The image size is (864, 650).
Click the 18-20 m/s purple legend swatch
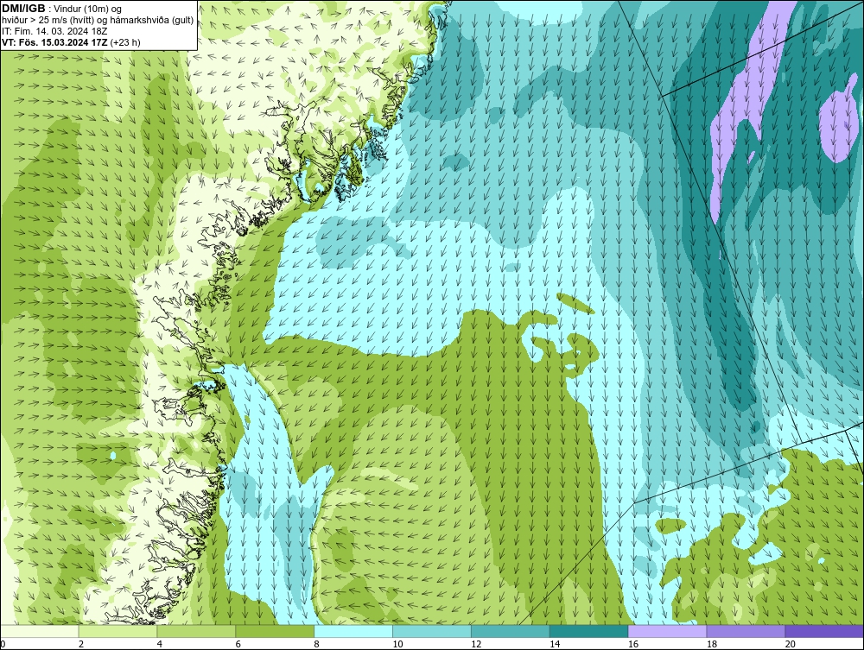pos(746,631)
